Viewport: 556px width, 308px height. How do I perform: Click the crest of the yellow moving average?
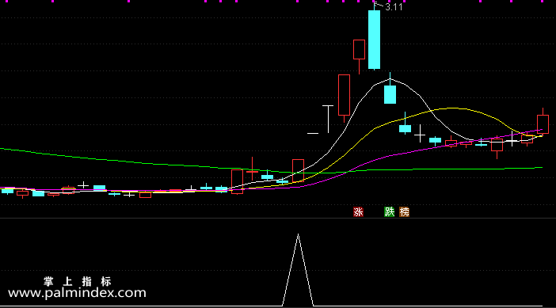[452, 108]
